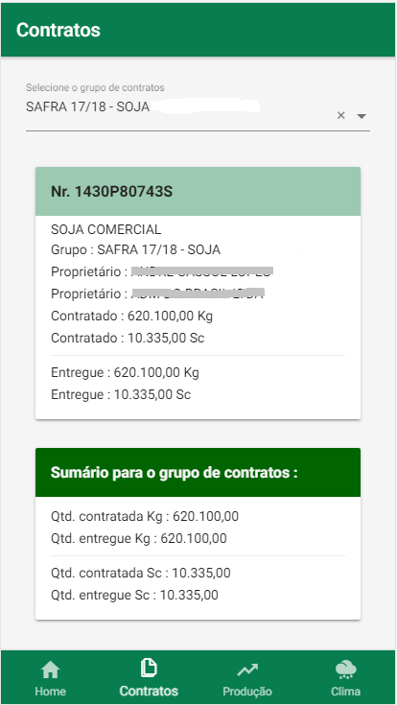This screenshot has width=397, height=705.
Task: Select the Clima label in bottom navigation
Action: [x=346, y=691]
